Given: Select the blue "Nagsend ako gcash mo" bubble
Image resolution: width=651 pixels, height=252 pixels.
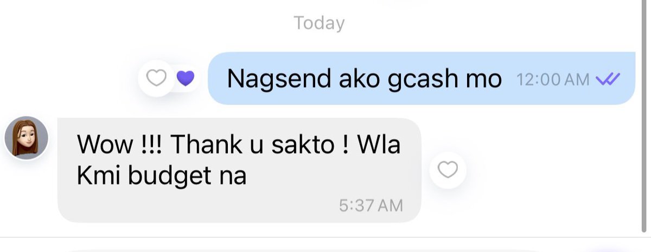Looking at the screenshot, I should click(x=422, y=78).
